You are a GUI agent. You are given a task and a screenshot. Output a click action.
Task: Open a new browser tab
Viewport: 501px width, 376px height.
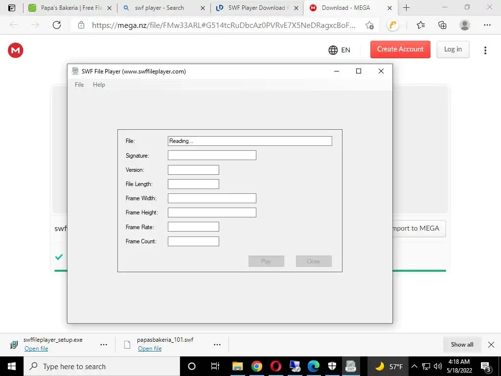click(x=406, y=8)
